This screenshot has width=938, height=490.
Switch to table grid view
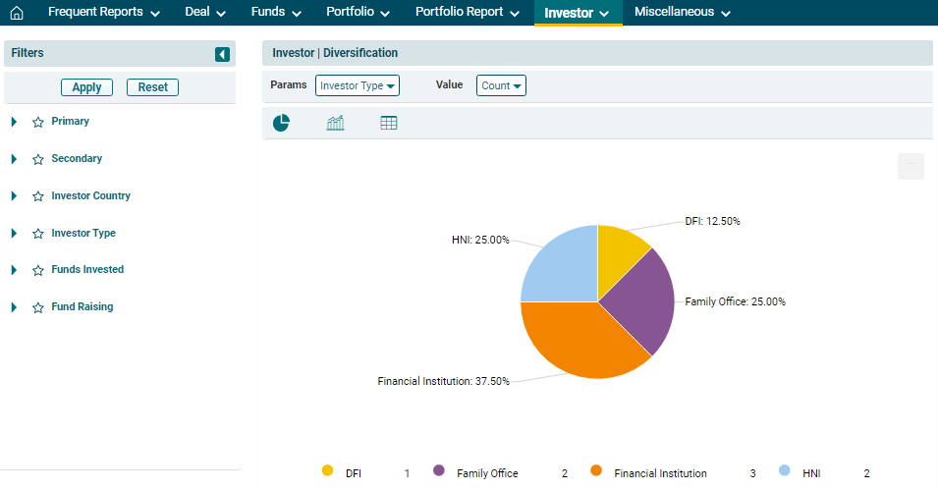389,123
